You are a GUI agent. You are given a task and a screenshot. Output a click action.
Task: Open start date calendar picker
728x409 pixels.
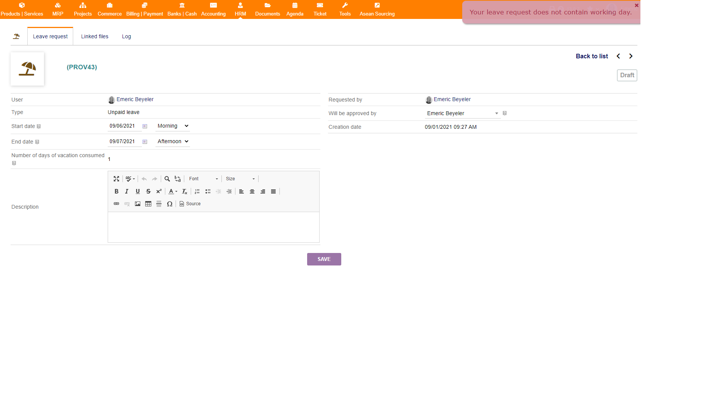click(145, 126)
